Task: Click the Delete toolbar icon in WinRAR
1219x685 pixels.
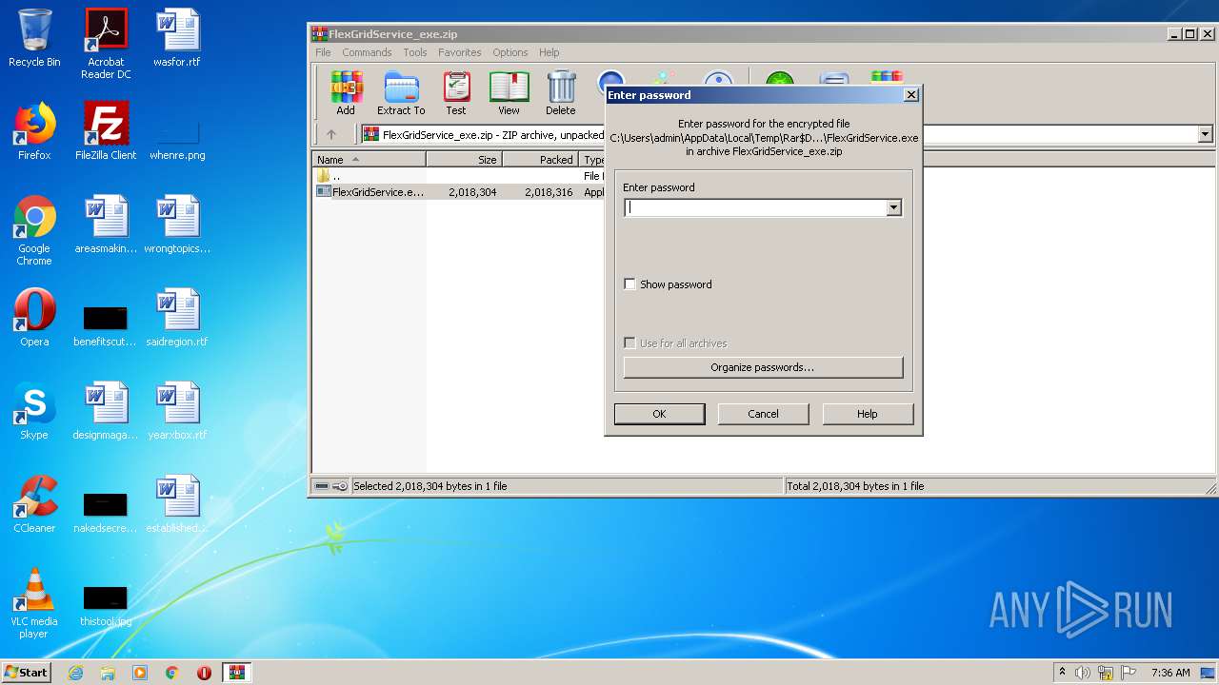Action: 561,92
